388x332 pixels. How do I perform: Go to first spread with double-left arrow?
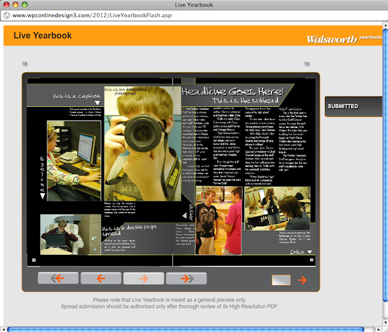(58, 278)
